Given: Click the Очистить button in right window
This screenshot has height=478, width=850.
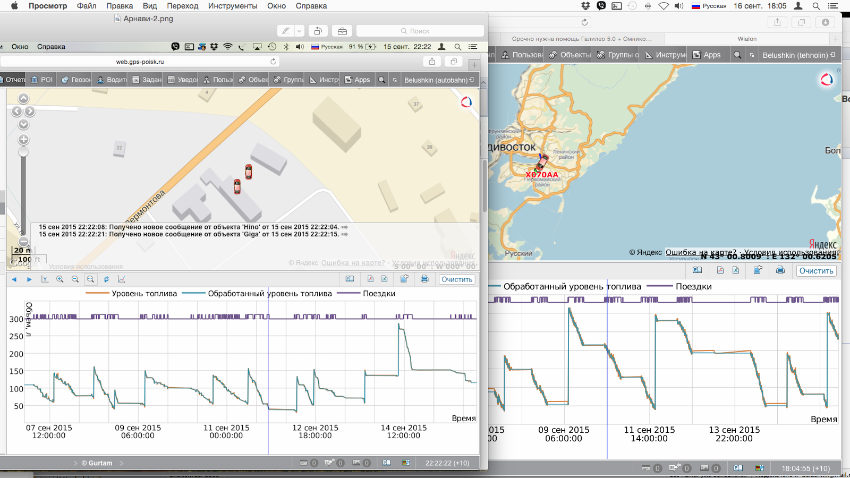Looking at the screenshot, I should pyautogui.click(x=816, y=271).
